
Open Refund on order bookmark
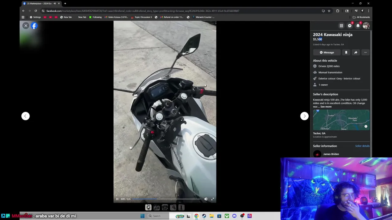pos(171,17)
